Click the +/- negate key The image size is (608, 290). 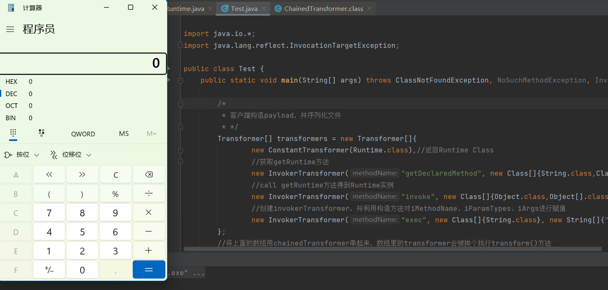coord(49,270)
